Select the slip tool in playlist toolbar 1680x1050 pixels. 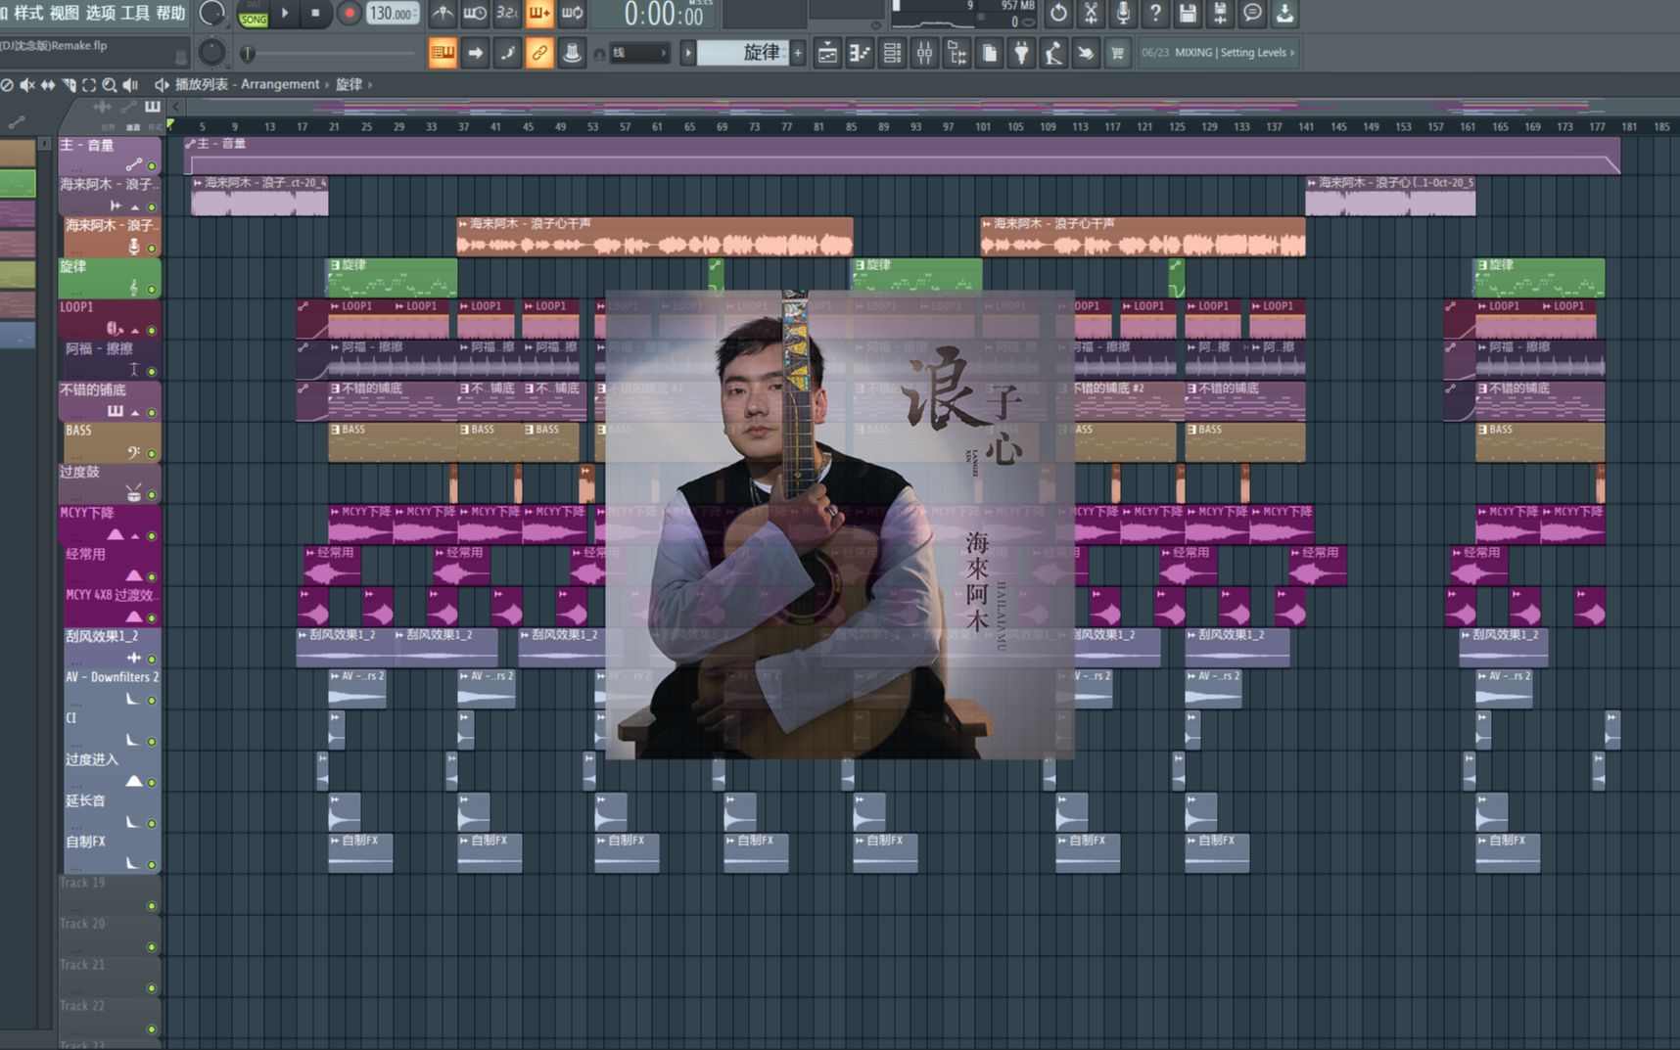[x=48, y=85]
